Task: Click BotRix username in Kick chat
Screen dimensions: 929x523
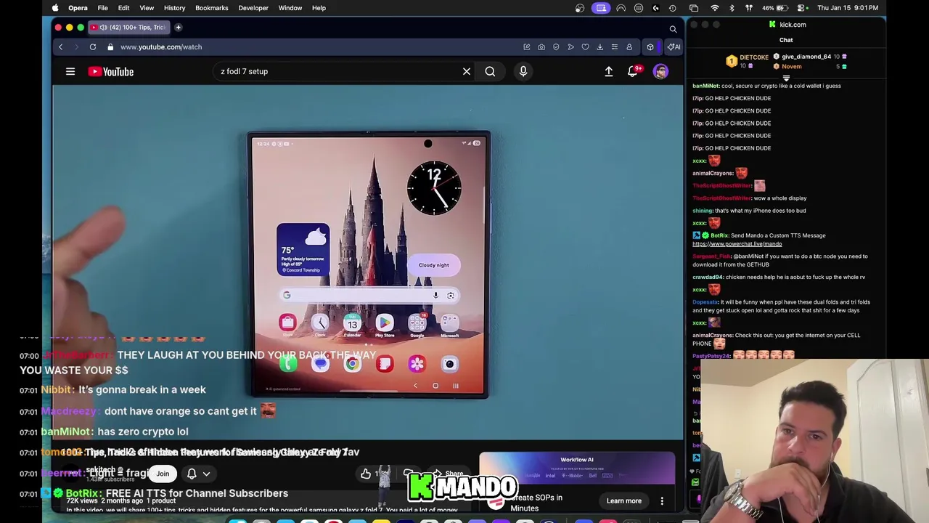Action: [x=719, y=235]
